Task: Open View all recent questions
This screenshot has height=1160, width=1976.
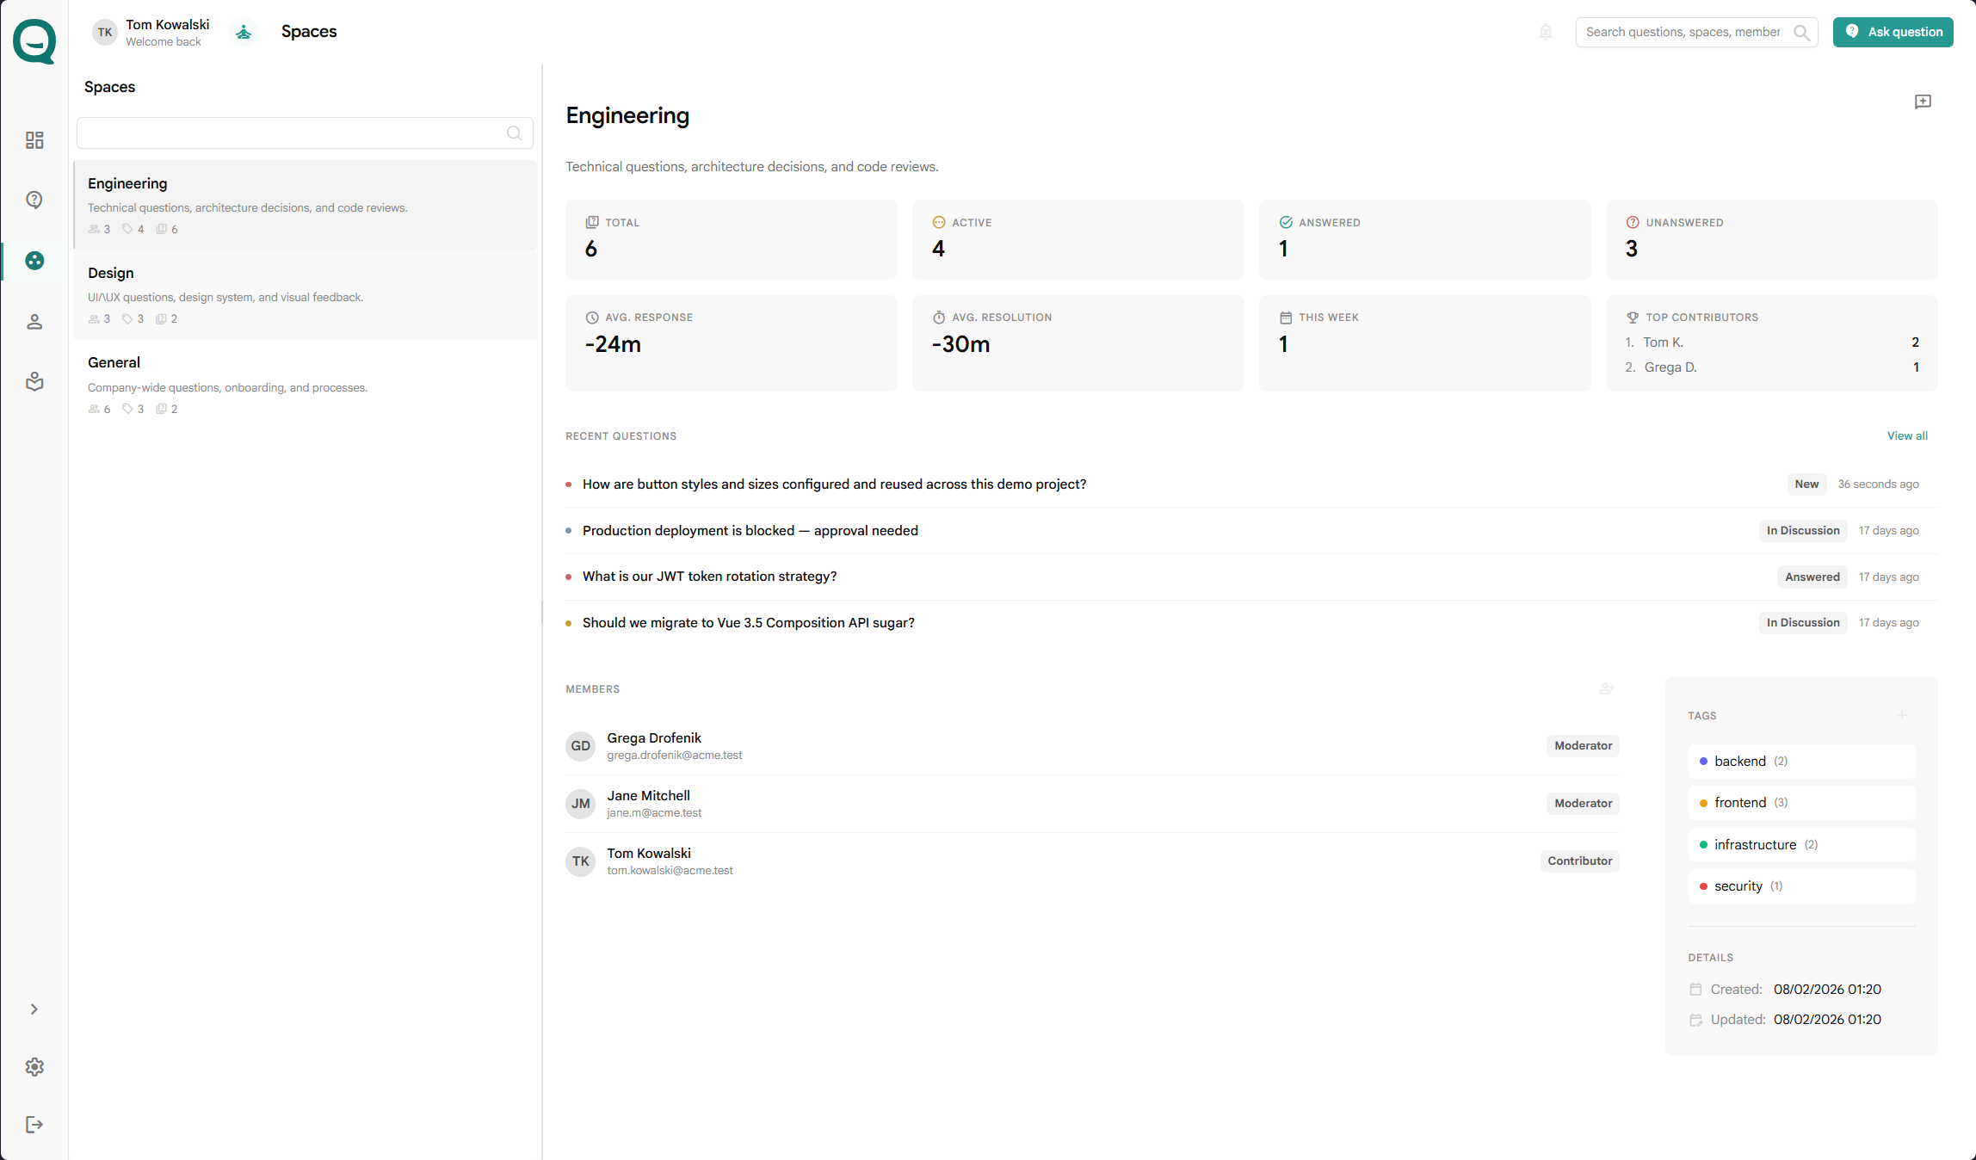Action: pos(1908,435)
